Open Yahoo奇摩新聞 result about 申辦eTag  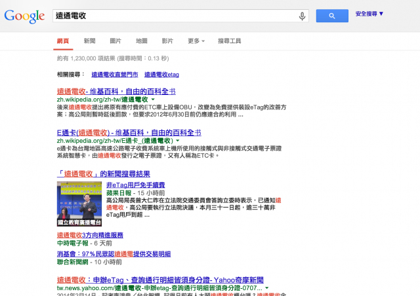point(160,280)
